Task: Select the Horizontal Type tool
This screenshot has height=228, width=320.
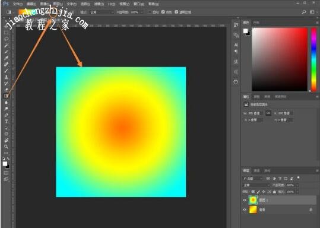Action: pos(7,122)
